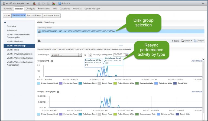Click the greyed-out second host toolbar icon
The height and width of the screenshot is (121, 208).
click(39, 4)
